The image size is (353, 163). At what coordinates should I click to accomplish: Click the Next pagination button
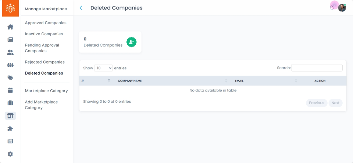pos(335,103)
